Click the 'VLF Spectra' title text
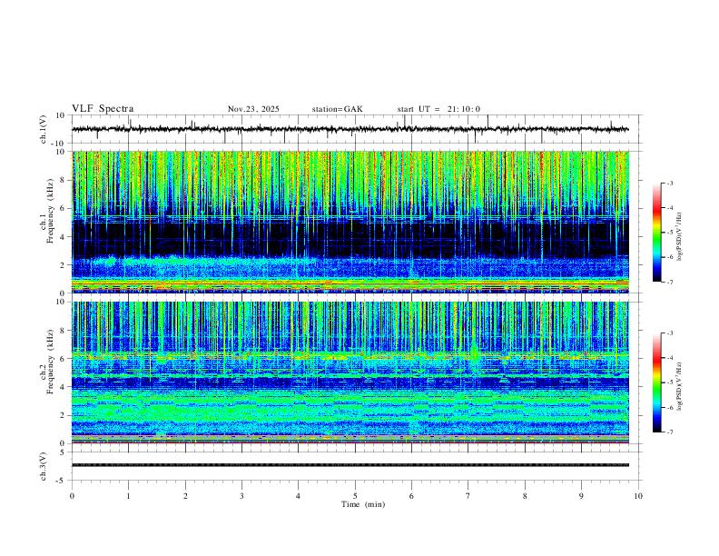The width and height of the screenshot is (719, 556). (103, 109)
